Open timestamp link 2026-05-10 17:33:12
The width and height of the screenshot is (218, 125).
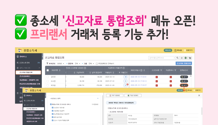click(138, 81)
